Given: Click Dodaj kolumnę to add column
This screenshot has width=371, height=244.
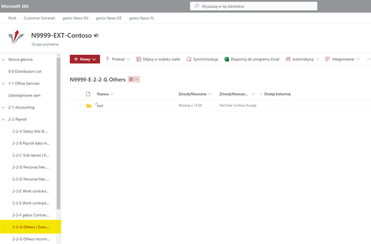Looking at the screenshot, I should tap(275, 94).
